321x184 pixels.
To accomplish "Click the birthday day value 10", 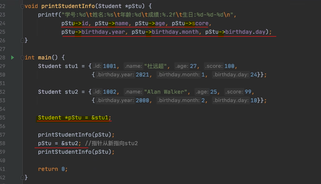I will 254,100.
